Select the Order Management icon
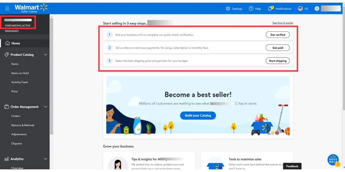The height and width of the screenshot is (172, 345). tap(6, 107)
